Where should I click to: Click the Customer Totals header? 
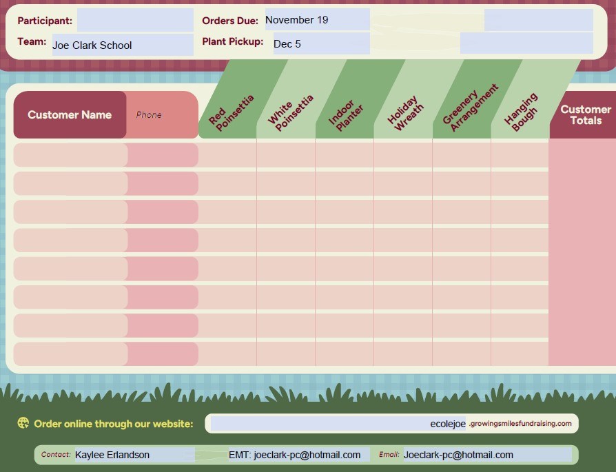[585, 115]
